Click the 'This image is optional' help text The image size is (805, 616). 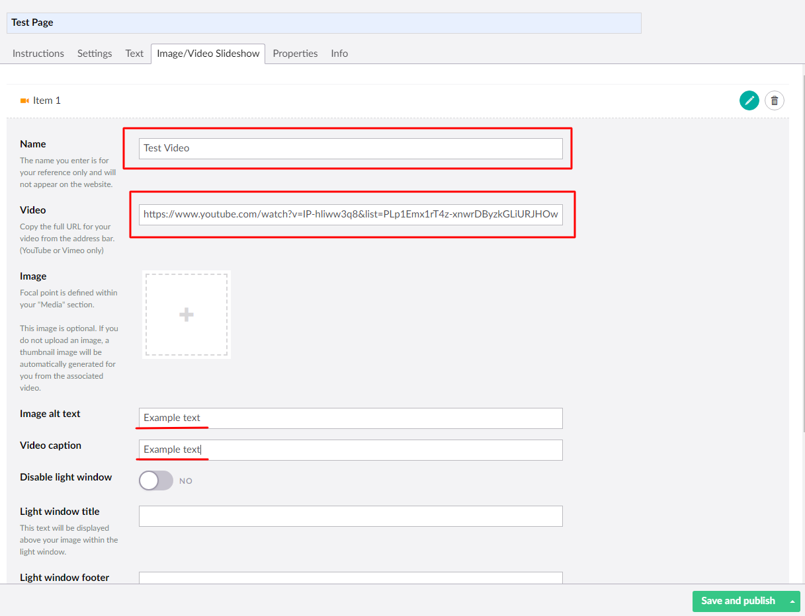coord(69,358)
